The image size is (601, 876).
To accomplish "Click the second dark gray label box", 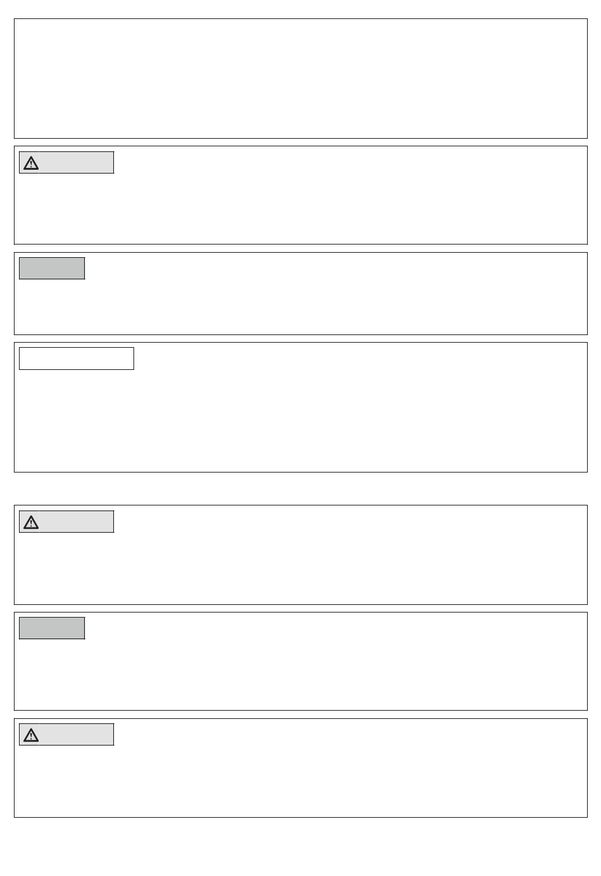I will tap(52, 628).
